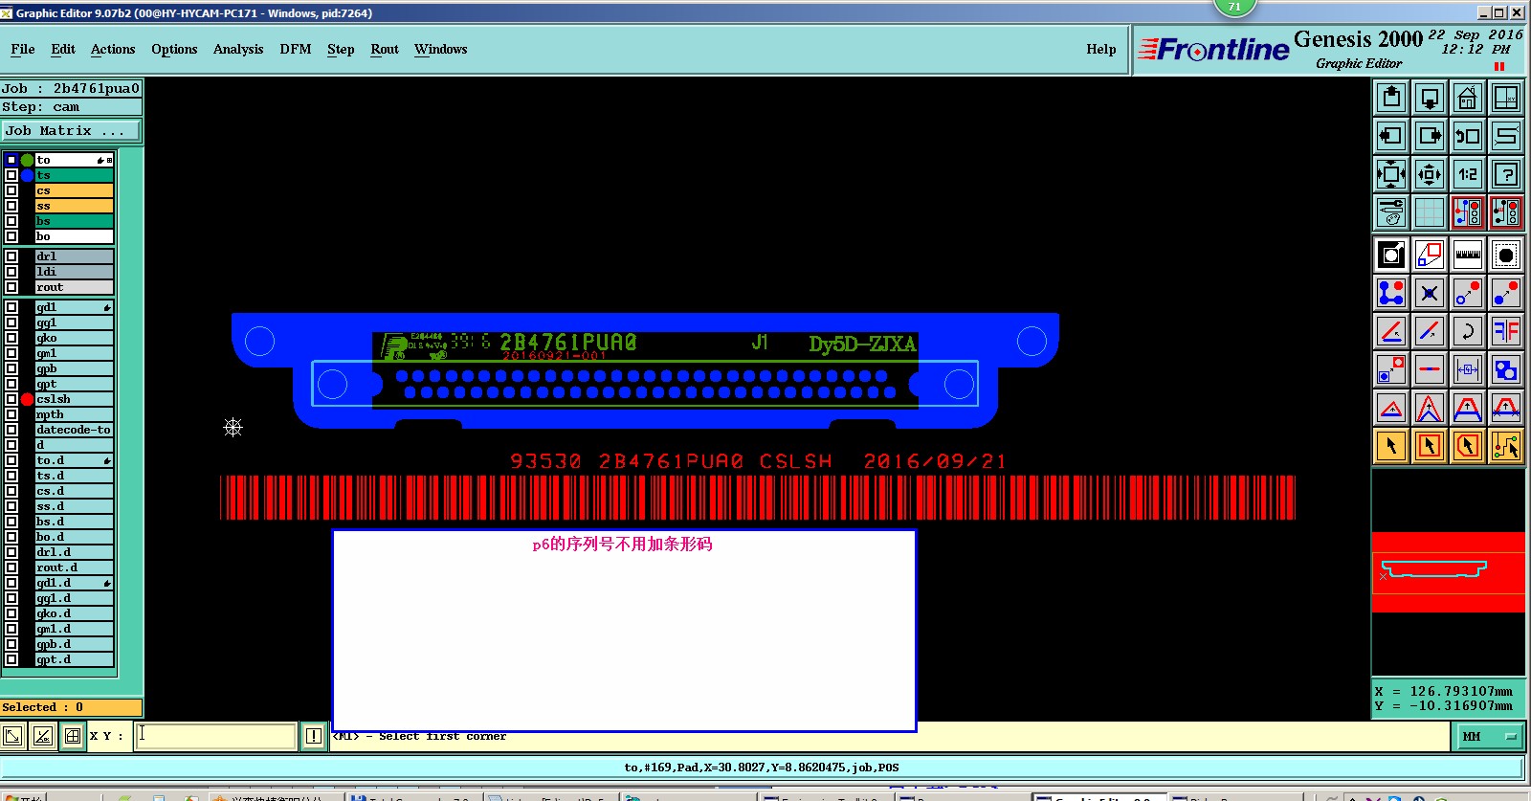Toggle the checkbox for layer gpt.d

(11, 659)
